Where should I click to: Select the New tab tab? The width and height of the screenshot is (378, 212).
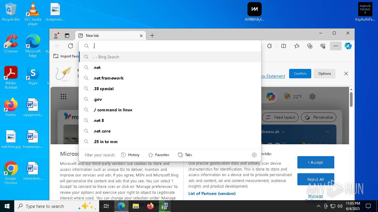tap(110, 36)
